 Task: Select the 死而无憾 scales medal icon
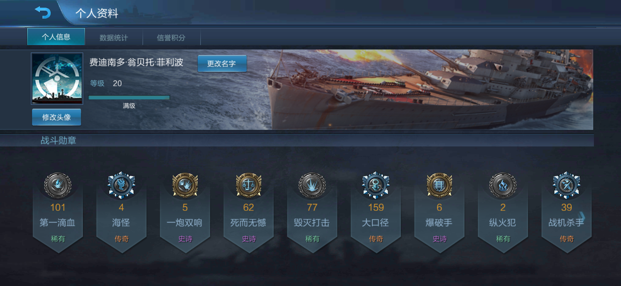pos(249,185)
